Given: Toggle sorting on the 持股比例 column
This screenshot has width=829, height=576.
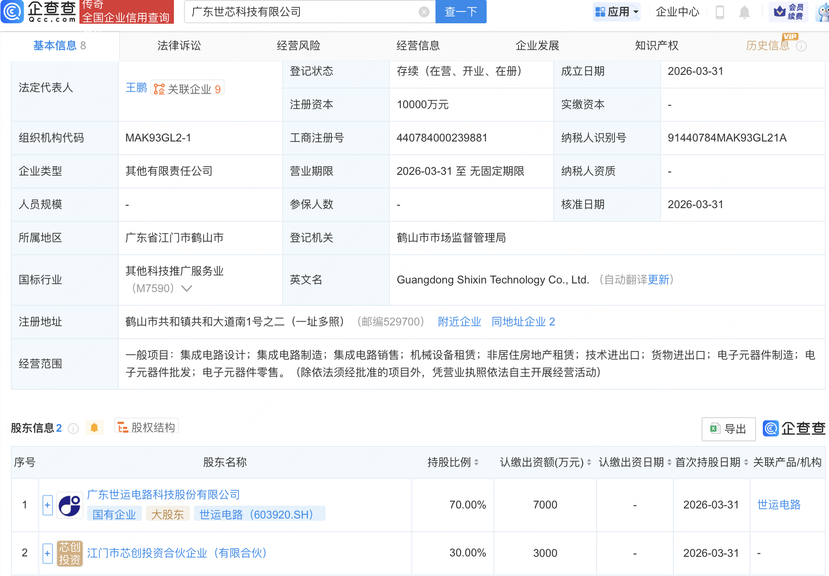Looking at the screenshot, I should coord(477,462).
